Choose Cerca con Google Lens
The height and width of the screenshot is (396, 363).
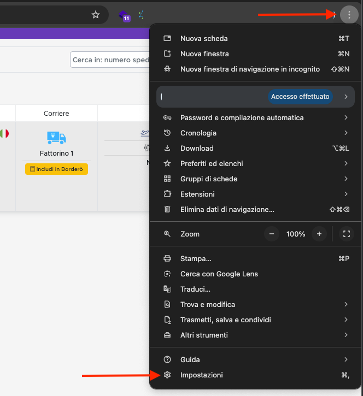click(x=255, y=274)
